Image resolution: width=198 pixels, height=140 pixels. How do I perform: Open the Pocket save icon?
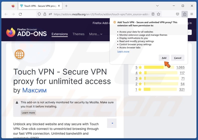coord(177,14)
